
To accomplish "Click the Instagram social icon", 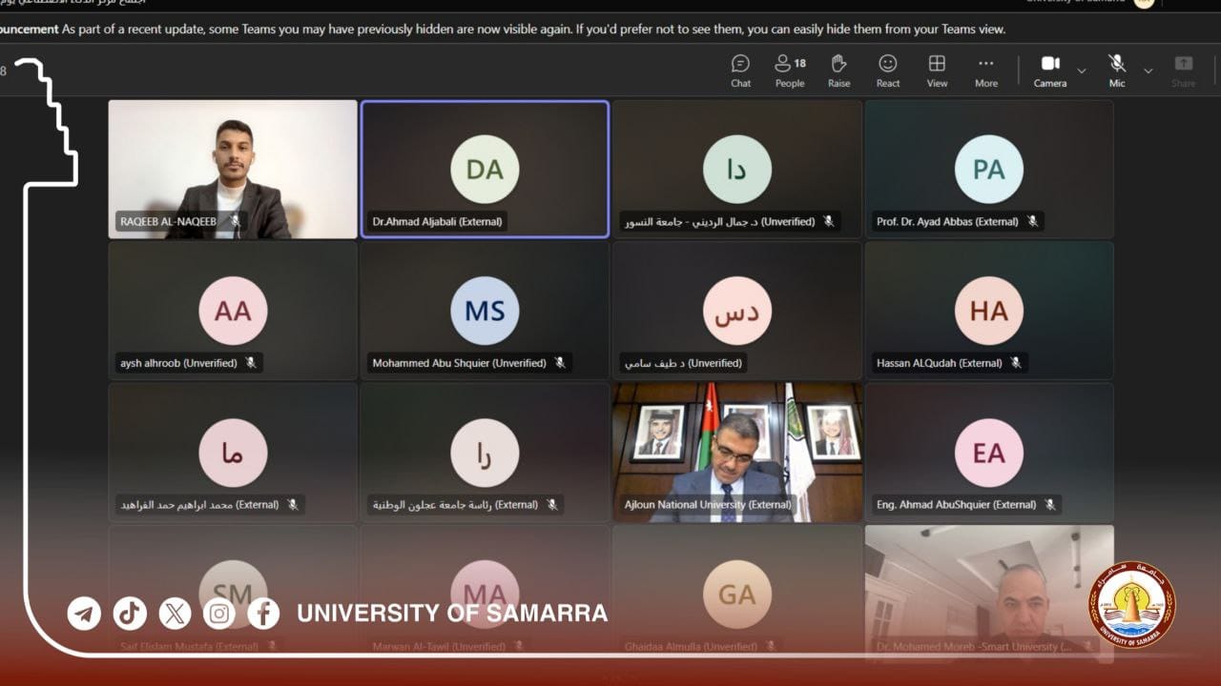I will 219,614.
